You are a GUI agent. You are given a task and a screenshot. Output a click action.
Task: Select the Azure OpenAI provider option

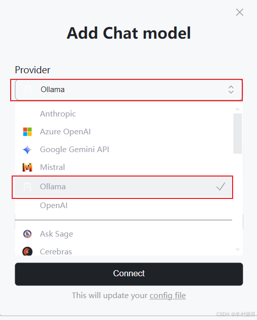click(124, 132)
